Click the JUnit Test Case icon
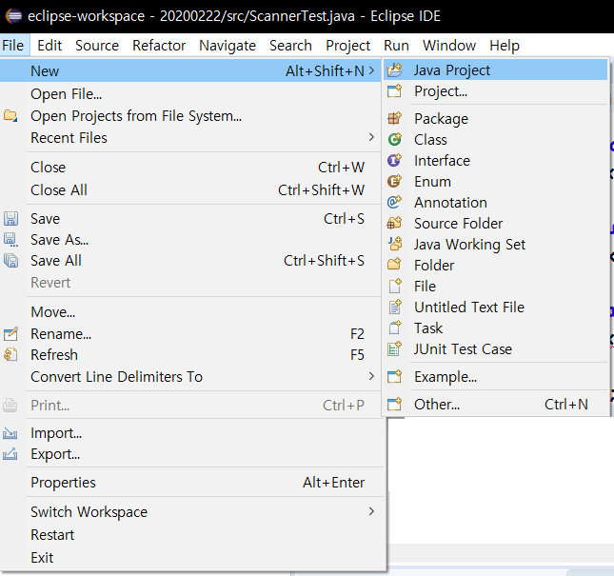The image size is (614, 576). tap(394, 348)
